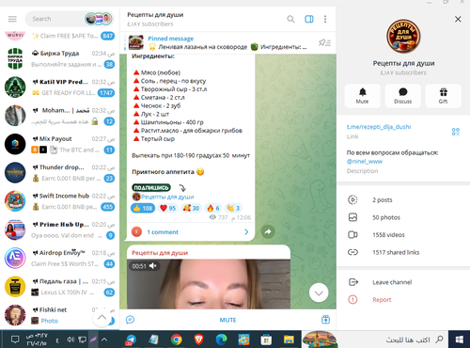Unmute the video via speaker icon
The image size is (470, 348).
(153, 266)
